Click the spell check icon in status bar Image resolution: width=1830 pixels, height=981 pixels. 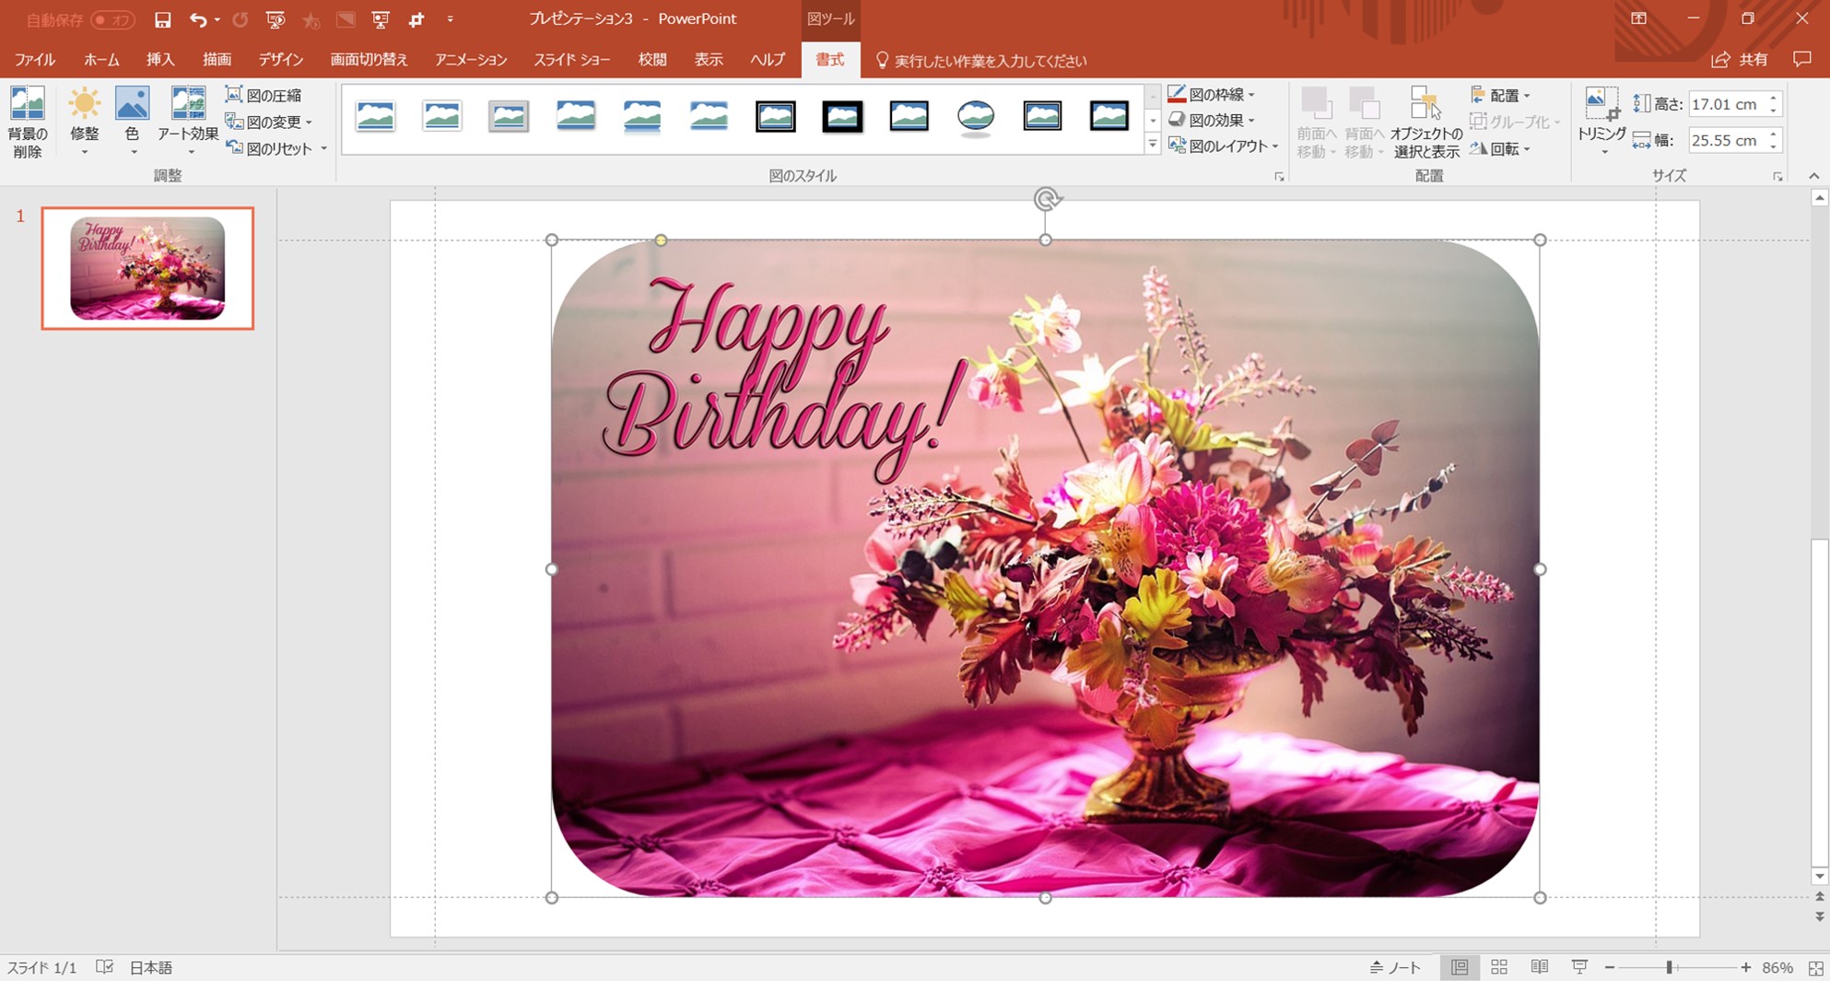tap(105, 967)
